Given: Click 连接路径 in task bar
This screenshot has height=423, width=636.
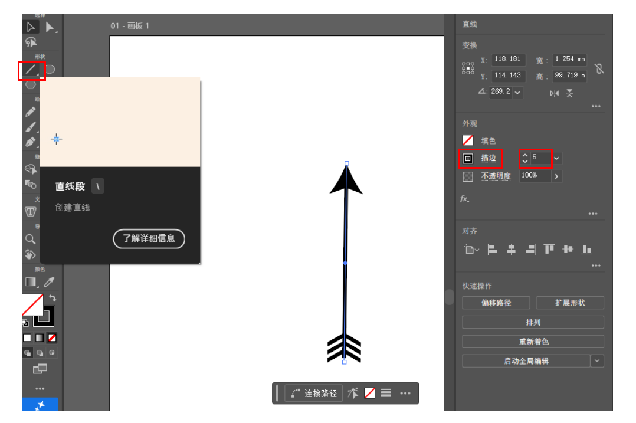Looking at the screenshot, I should (313, 393).
